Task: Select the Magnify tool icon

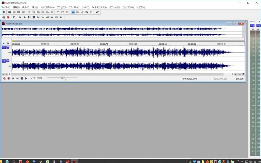Action: [78, 12]
